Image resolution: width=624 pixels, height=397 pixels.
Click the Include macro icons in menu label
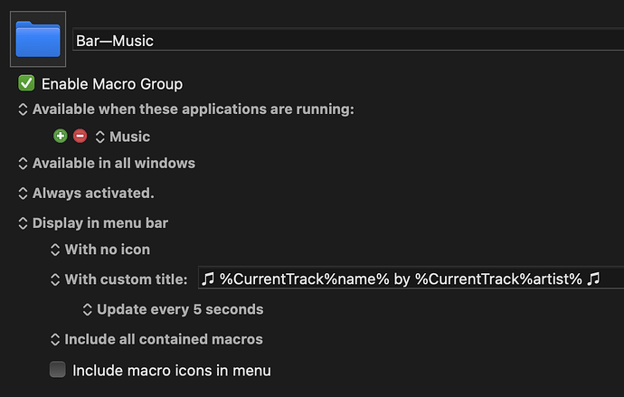pyautogui.click(x=172, y=371)
